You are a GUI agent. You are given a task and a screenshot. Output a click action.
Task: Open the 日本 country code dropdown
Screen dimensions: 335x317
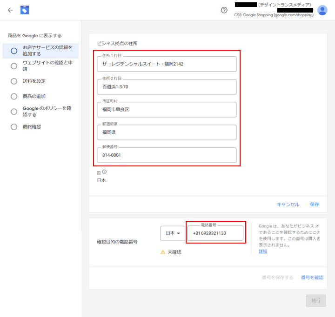pos(173,233)
